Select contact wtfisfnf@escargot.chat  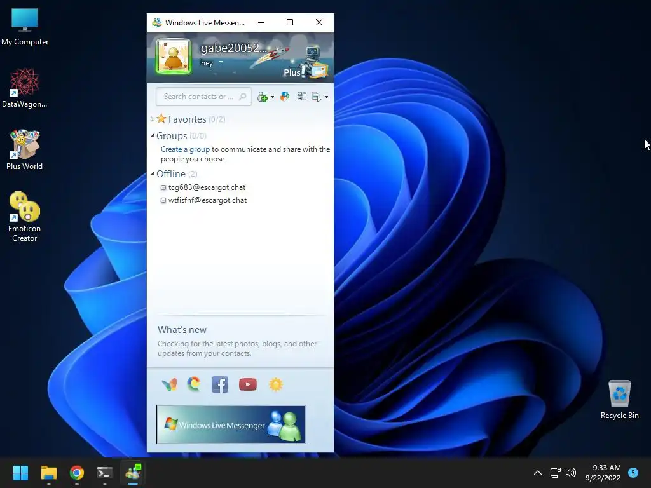pyautogui.click(x=208, y=200)
